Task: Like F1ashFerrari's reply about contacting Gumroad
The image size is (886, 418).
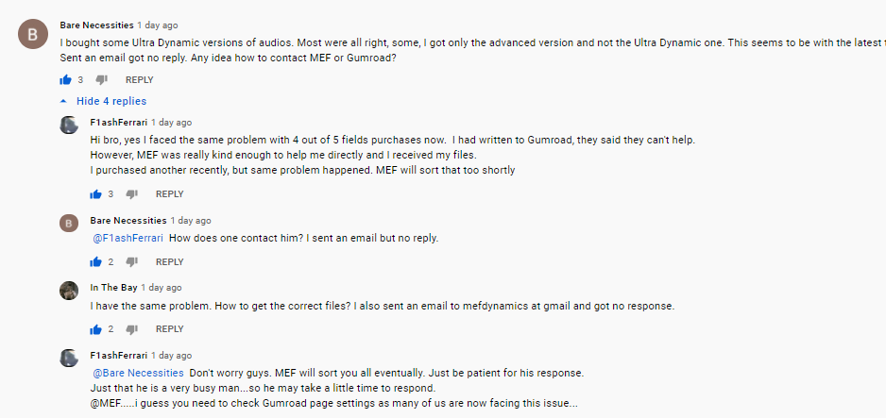Action: (x=96, y=194)
